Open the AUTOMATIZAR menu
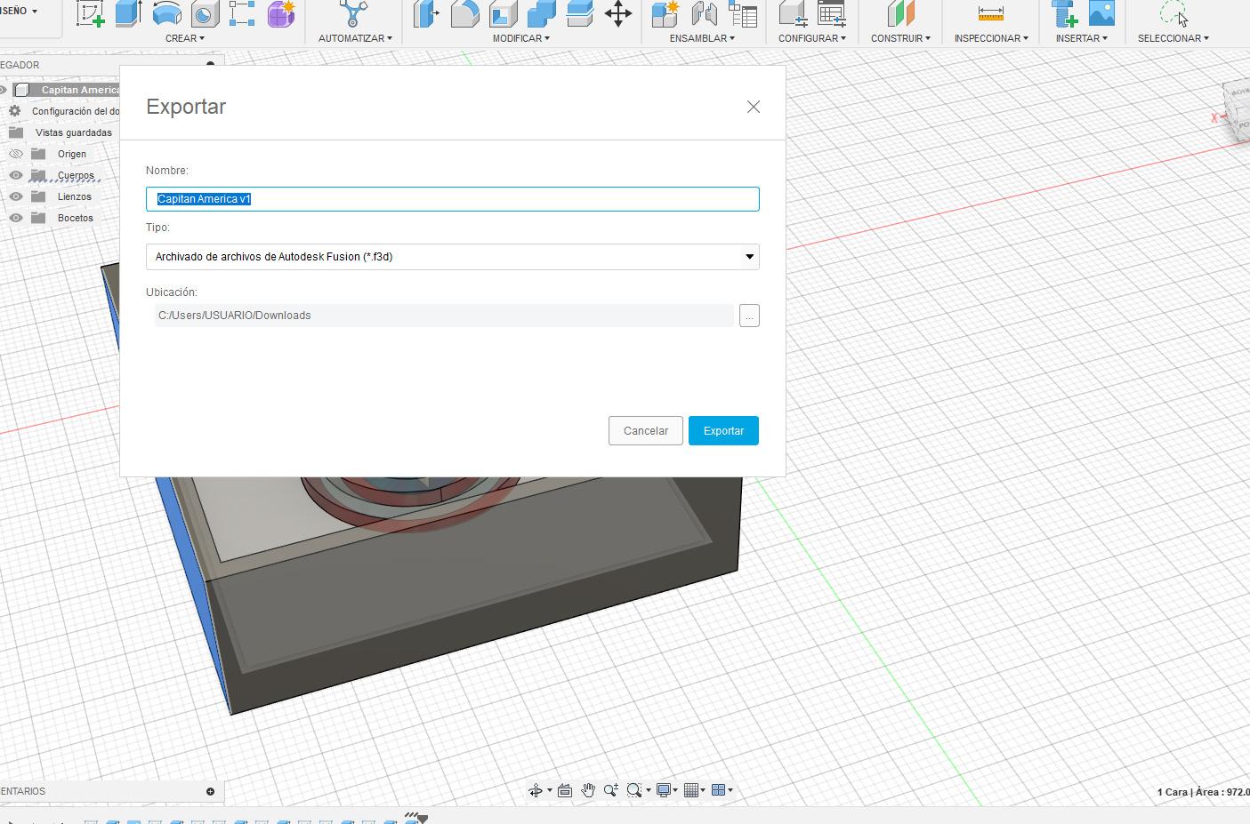Screen dimensions: 1250x824 tap(355, 38)
